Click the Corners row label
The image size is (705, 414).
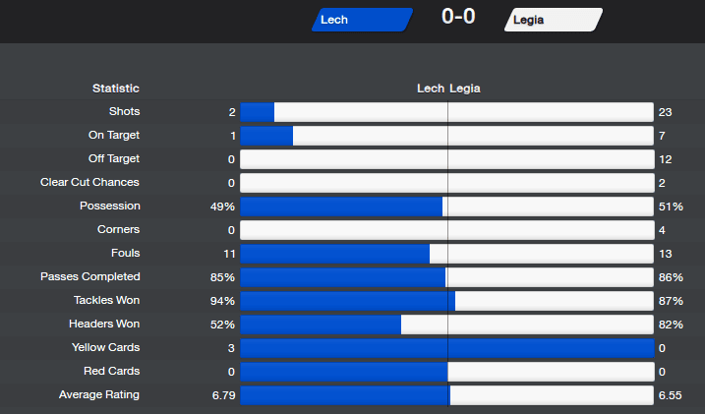click(118, 229)
